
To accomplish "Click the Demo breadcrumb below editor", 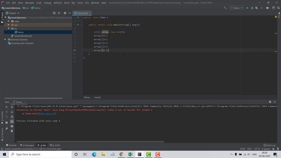I will (87, 97).
